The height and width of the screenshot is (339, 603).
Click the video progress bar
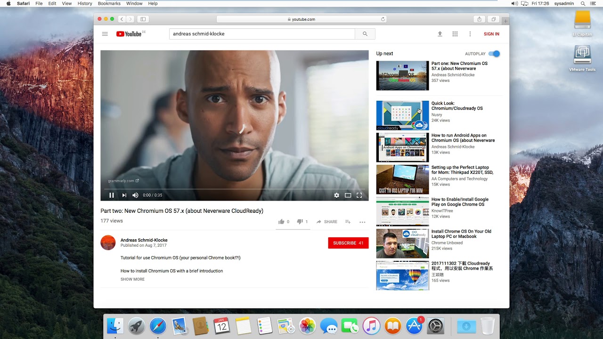click(235, 189)
